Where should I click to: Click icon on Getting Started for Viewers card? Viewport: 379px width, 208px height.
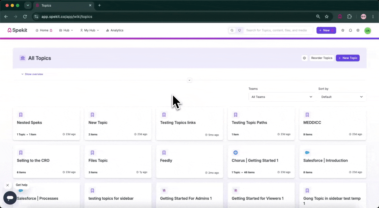click(236, 190)
